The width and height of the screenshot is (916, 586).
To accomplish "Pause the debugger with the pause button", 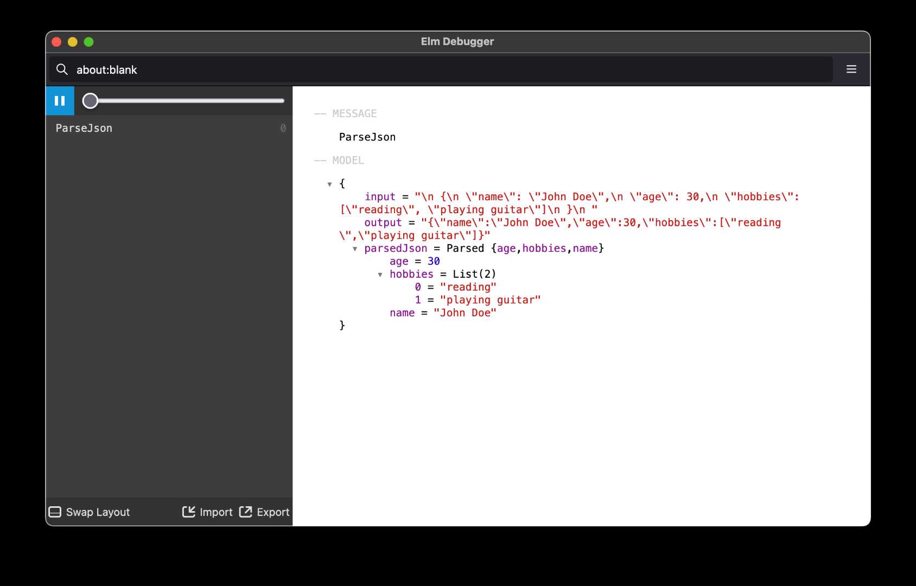I will click(60, 101).
